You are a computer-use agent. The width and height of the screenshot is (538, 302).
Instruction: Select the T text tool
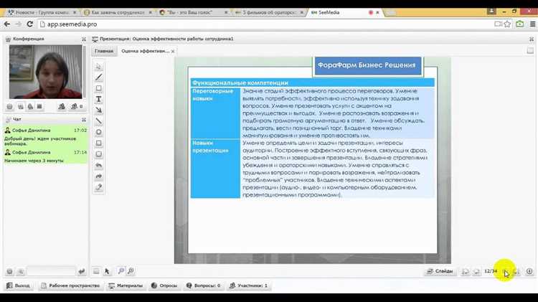(x=98, y=99)
